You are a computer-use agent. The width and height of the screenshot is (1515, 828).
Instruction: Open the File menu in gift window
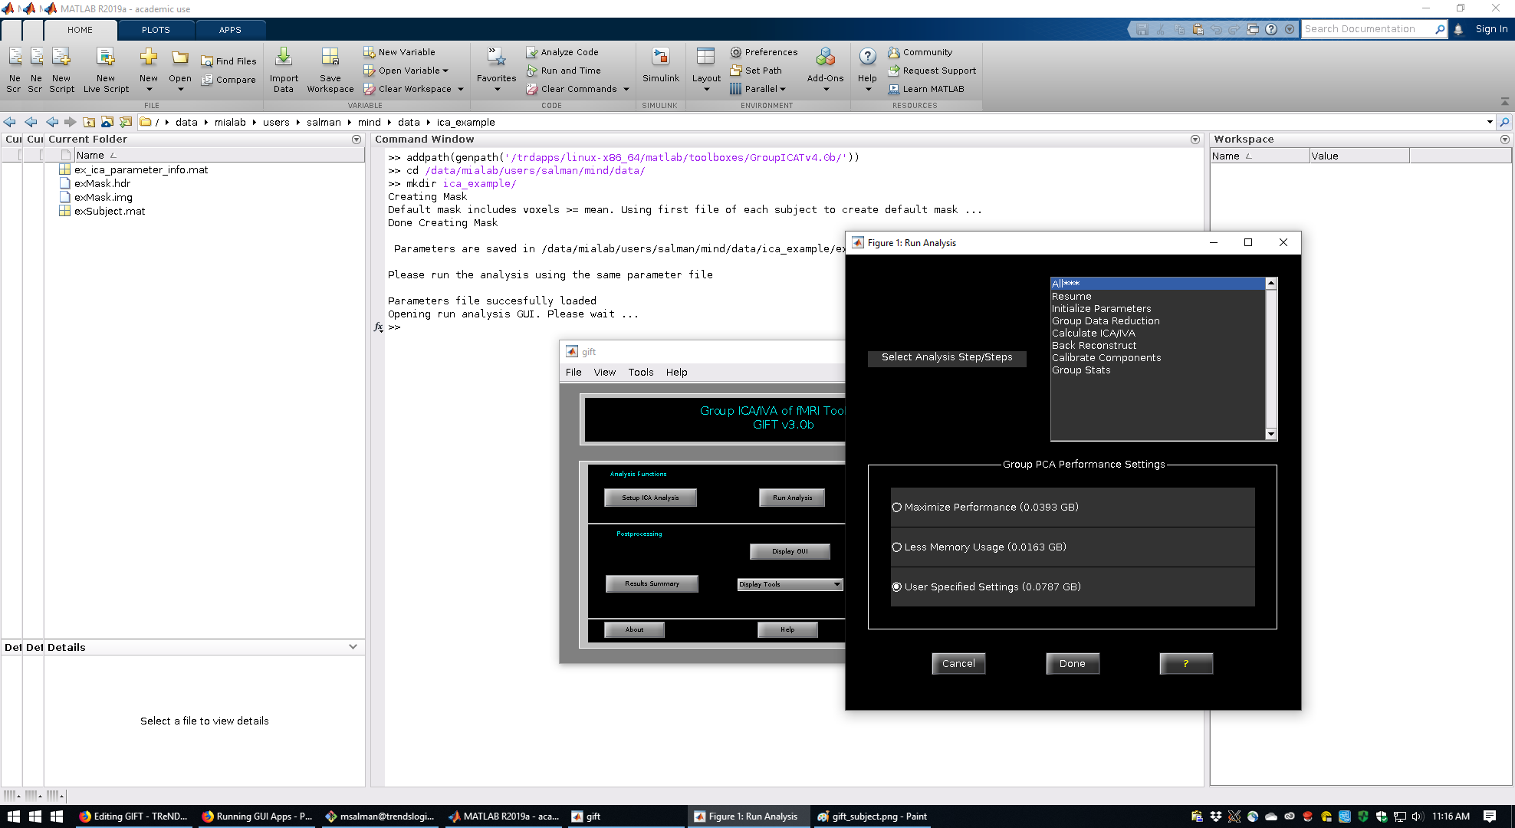click(573, 373)
